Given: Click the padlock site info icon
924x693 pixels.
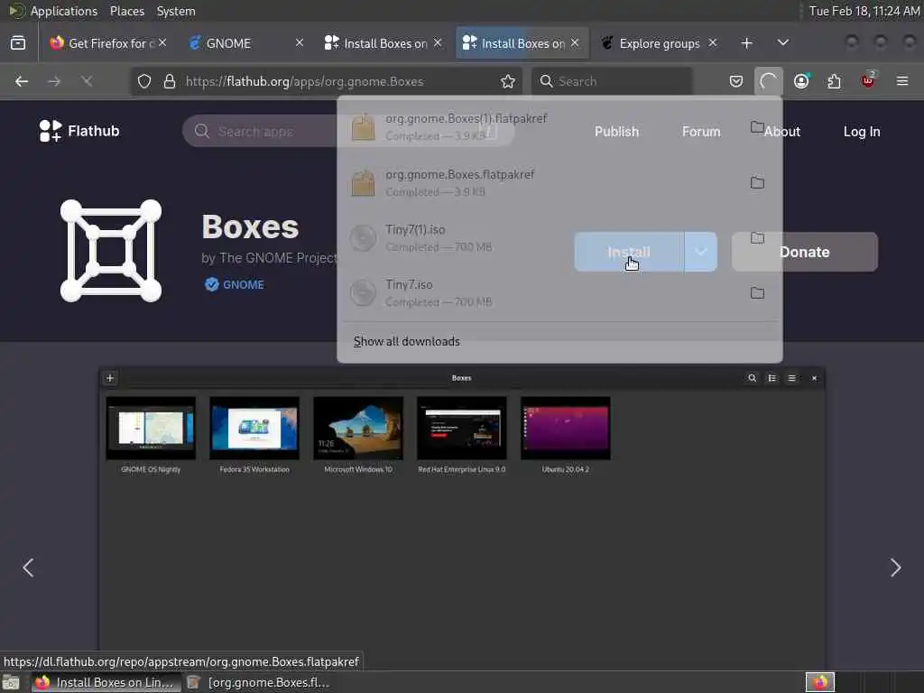Looking at the screenshot, I should coord(170,81).
